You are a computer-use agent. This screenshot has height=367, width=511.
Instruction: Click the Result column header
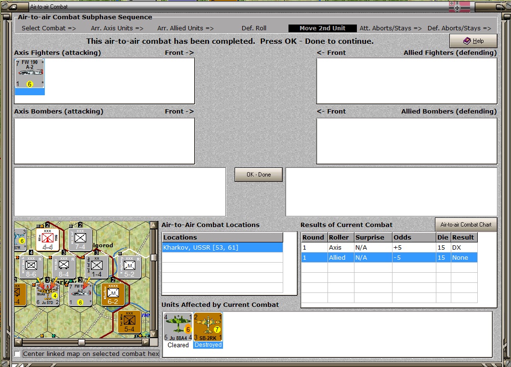pos(464,237)
